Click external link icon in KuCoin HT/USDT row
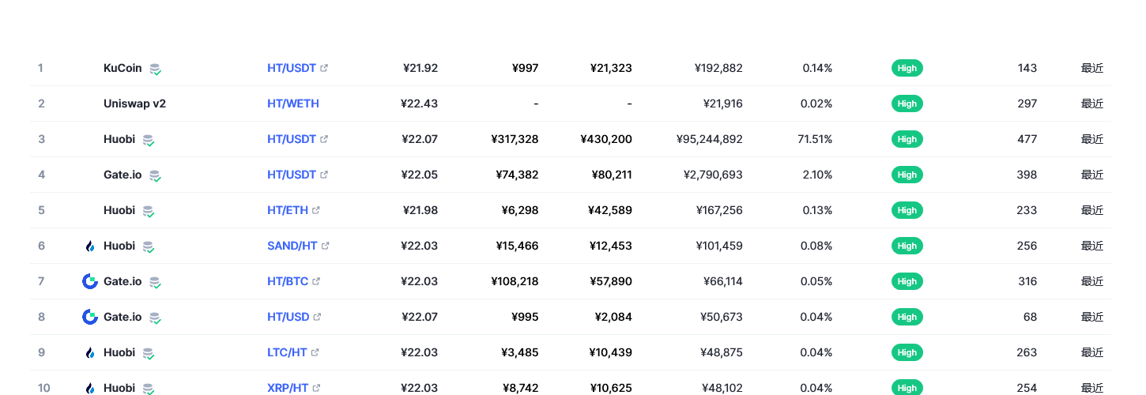Image resolution: width=1146 pixels, height=395 pixels. tap(324, 68)
